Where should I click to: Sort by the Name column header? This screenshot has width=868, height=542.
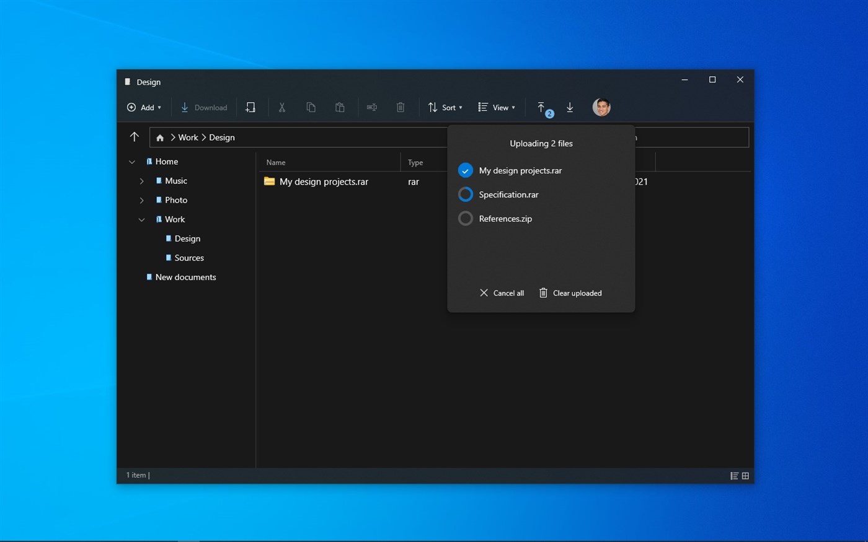pos(276,162)
